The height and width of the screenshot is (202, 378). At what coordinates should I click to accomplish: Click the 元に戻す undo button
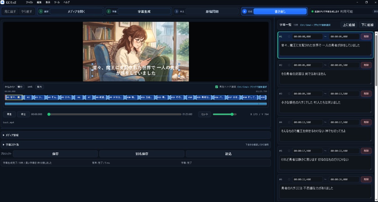[x=10, y=11]
